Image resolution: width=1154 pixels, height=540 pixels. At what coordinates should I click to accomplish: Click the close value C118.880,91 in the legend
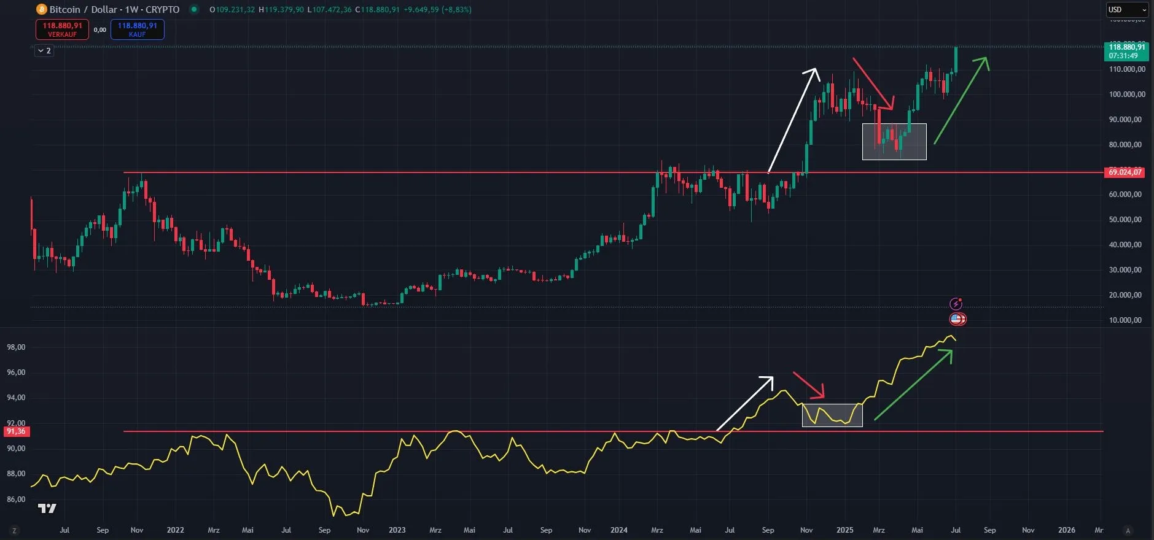[x=377, y=9]
